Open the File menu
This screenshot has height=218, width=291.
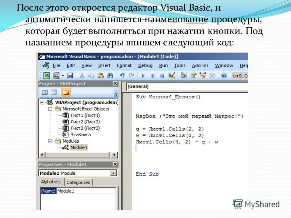(56, 66)
